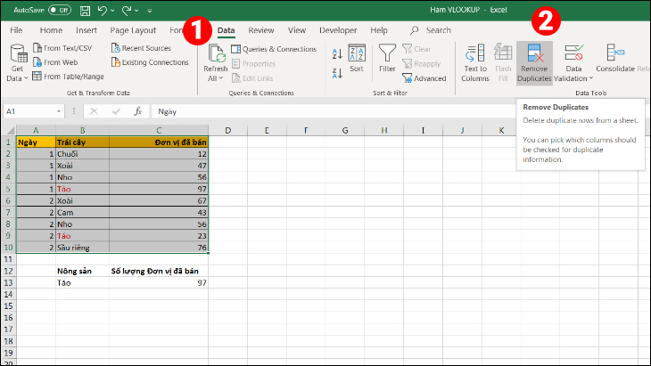Screen dimensions: 651x366
Task: Click the cell containing Cam
Action: 82,213
